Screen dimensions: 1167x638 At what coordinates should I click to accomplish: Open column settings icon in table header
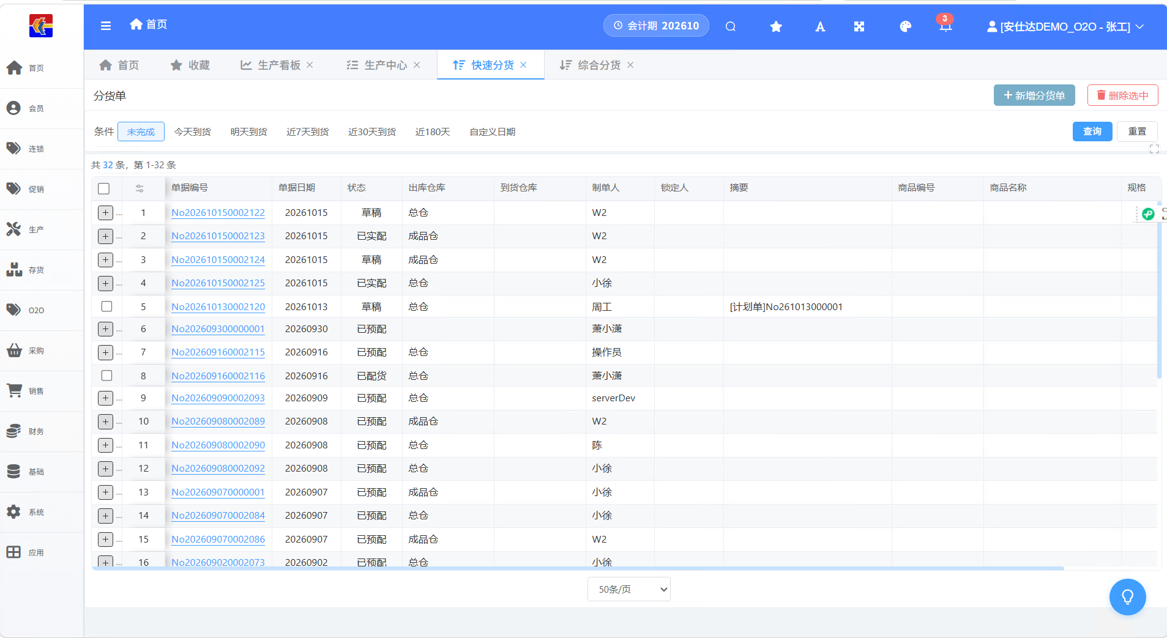pyautogui.click(x=140, y=188)
